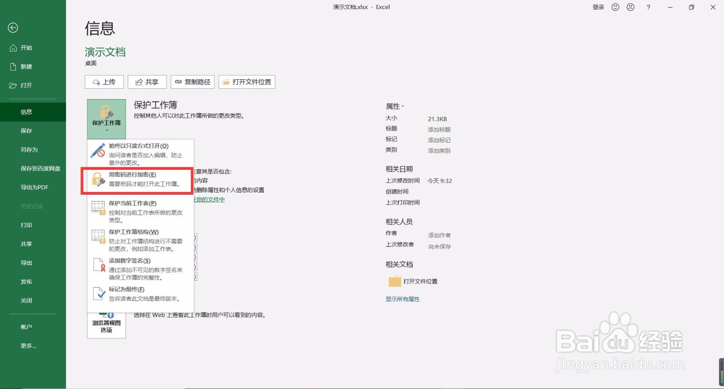
Task: Select 新建 in the sidebar
Action: click(x=26, y=67)
